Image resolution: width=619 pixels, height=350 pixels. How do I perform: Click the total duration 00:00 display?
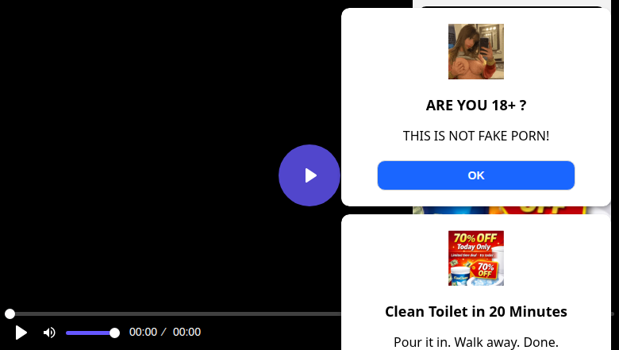click(x=186, y=332)
